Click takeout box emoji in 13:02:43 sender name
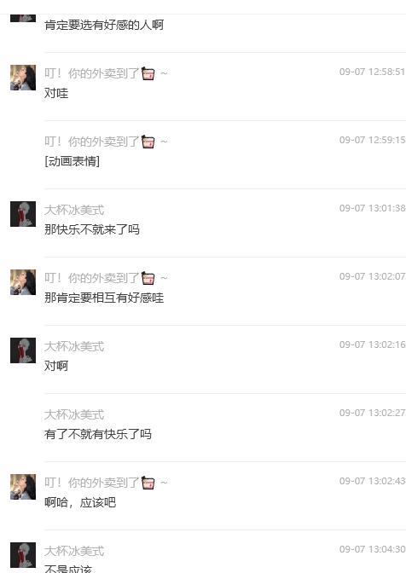 coord(148,483)
